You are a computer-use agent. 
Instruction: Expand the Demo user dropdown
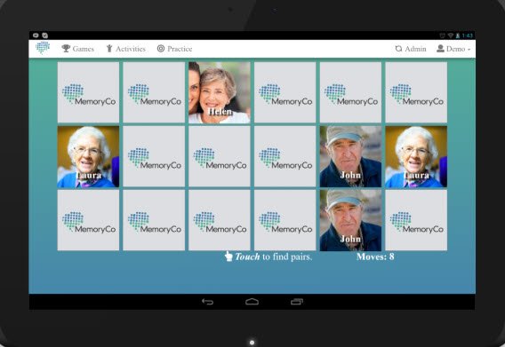coord(453,49)
